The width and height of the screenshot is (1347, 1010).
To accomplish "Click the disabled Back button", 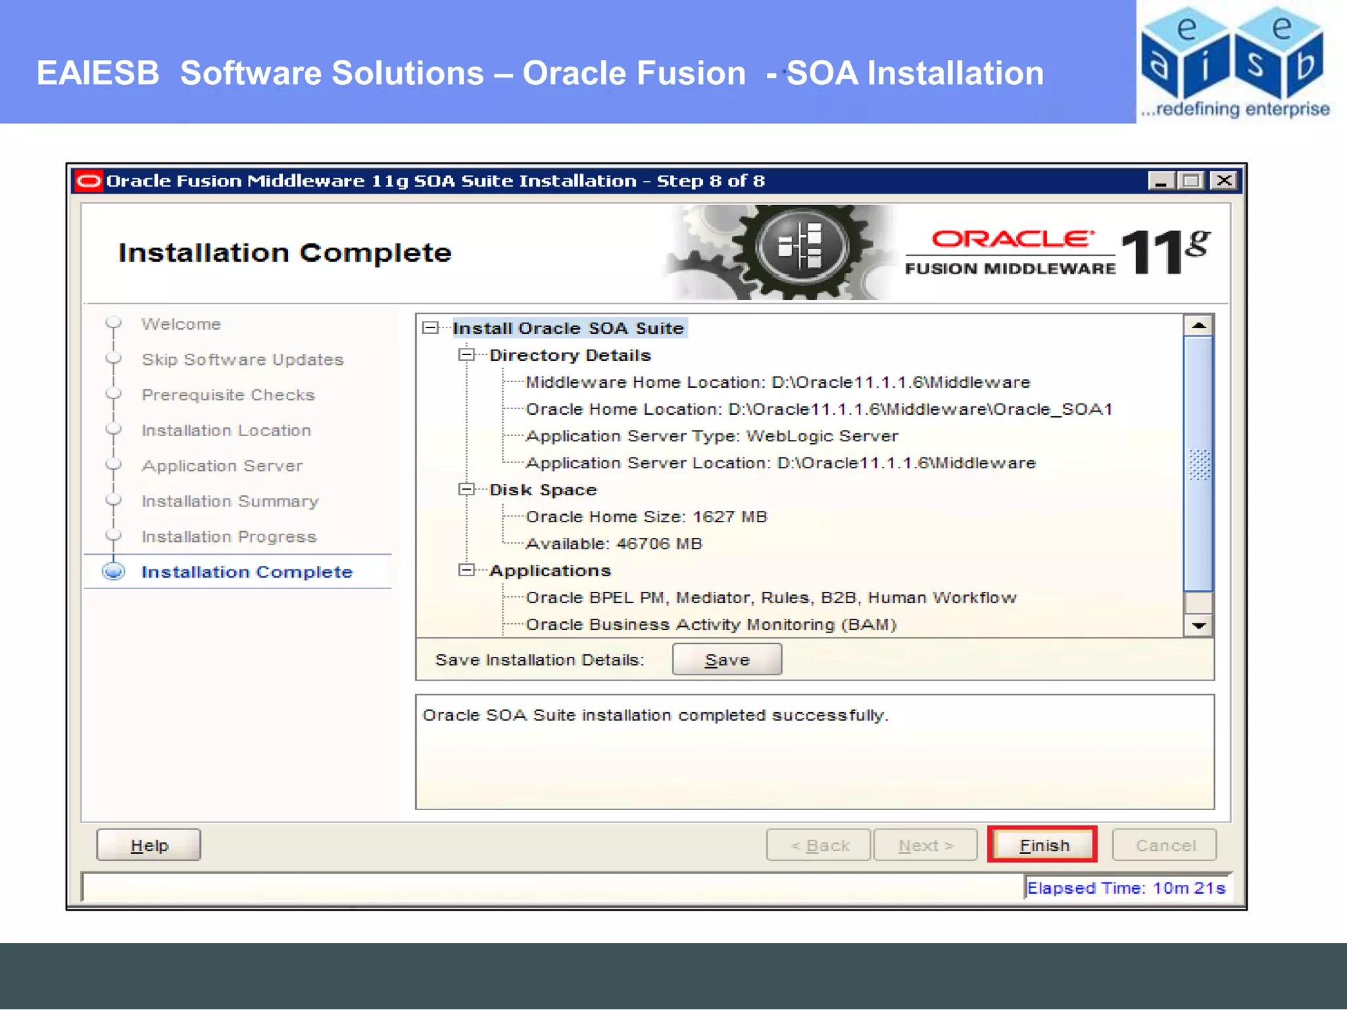I will coord(819,845).
